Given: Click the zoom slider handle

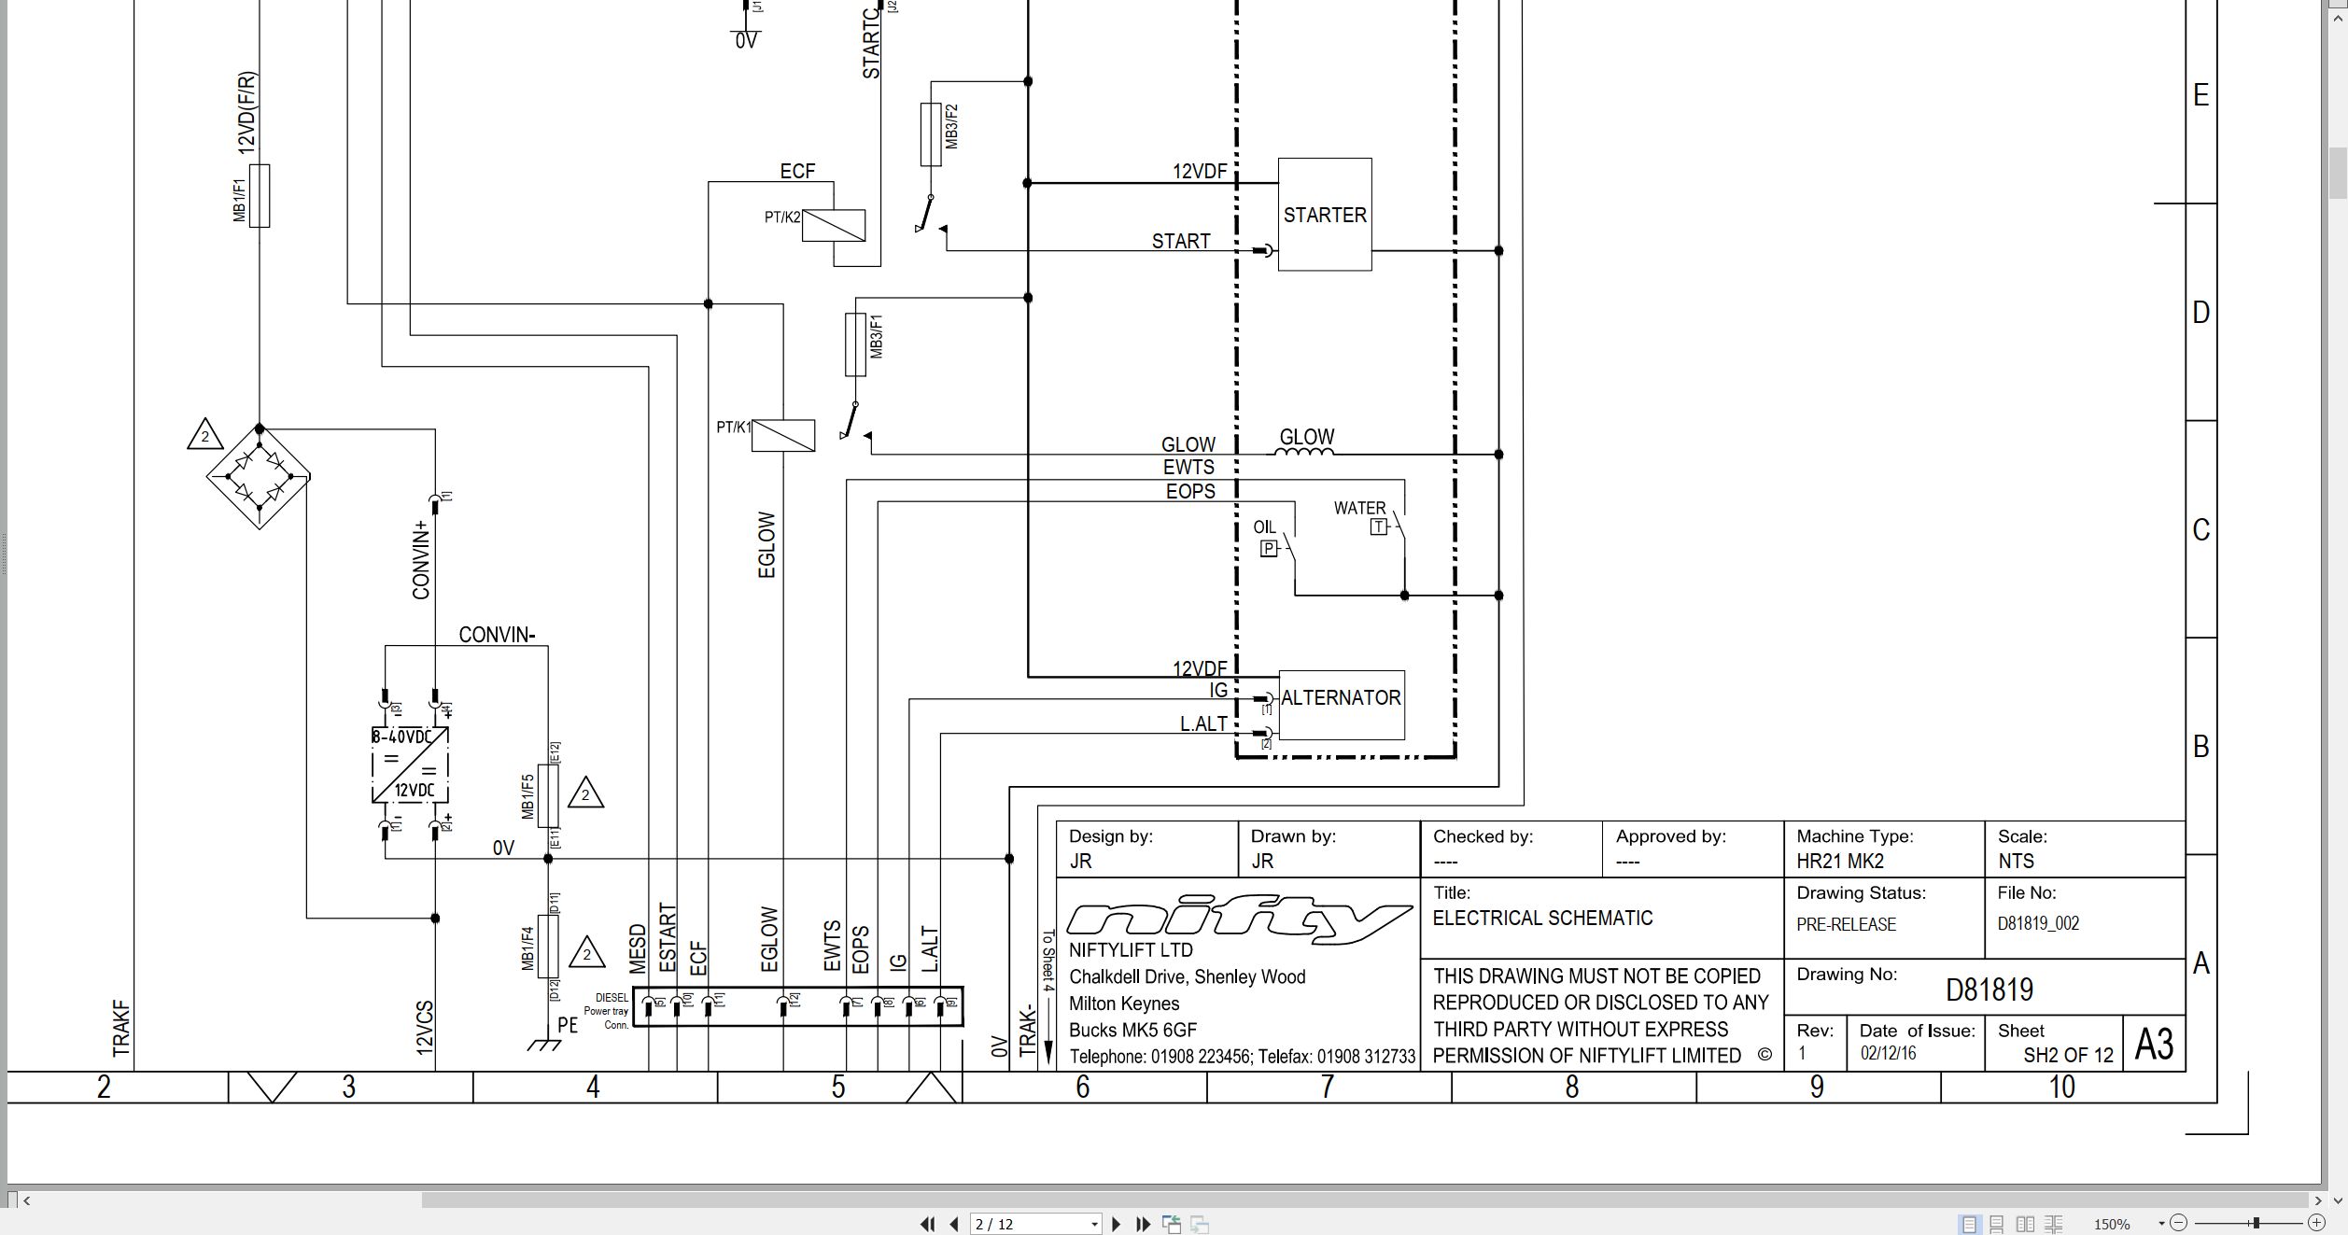Looking at the screenshot, I should point(2256,1223).
